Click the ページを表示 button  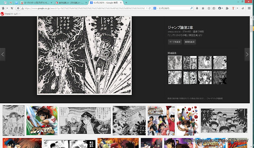click(x=175, y=42)
